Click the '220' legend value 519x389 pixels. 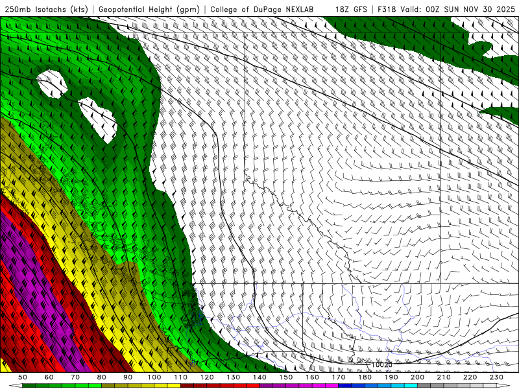pyautogui.click(x=470, y=377)
